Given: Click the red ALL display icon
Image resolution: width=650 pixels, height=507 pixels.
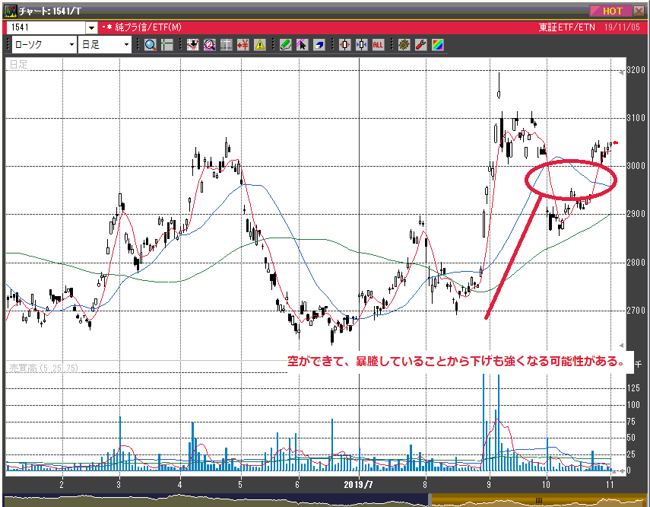Looking at the screenshot, I should pos(378,44).
